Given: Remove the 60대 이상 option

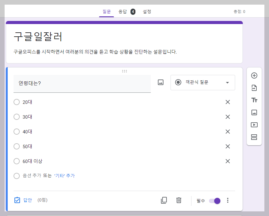Looking at the screenshot, I should pyautogui.click(x=228, y=161).
